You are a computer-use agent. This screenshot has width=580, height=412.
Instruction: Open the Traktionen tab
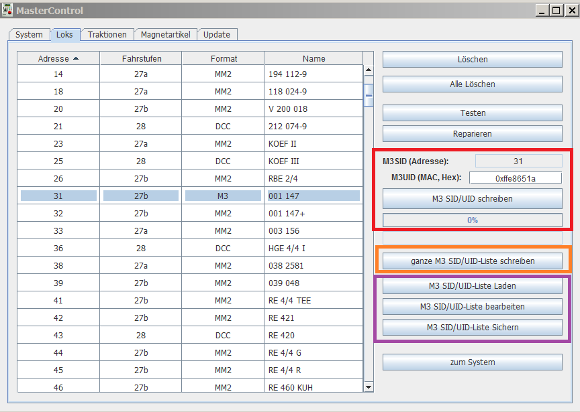point(107,34)
